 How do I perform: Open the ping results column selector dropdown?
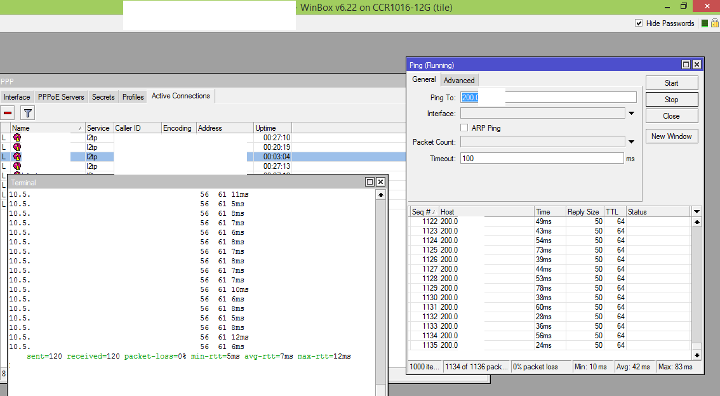(697, 212)
